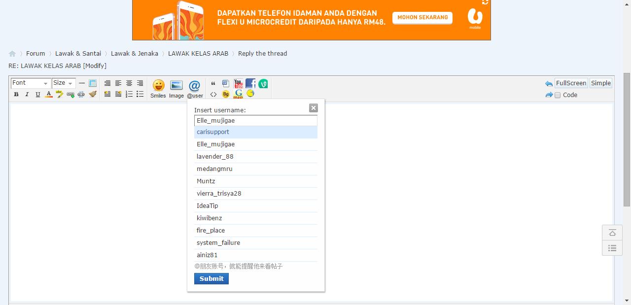
Task: Toggle the Code checkbox
Action: (558, 95)
